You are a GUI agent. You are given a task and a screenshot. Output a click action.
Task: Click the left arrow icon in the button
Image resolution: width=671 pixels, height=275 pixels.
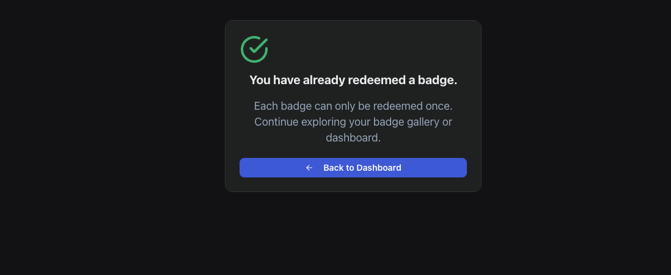pyautogui.click(x=309, y=168)
